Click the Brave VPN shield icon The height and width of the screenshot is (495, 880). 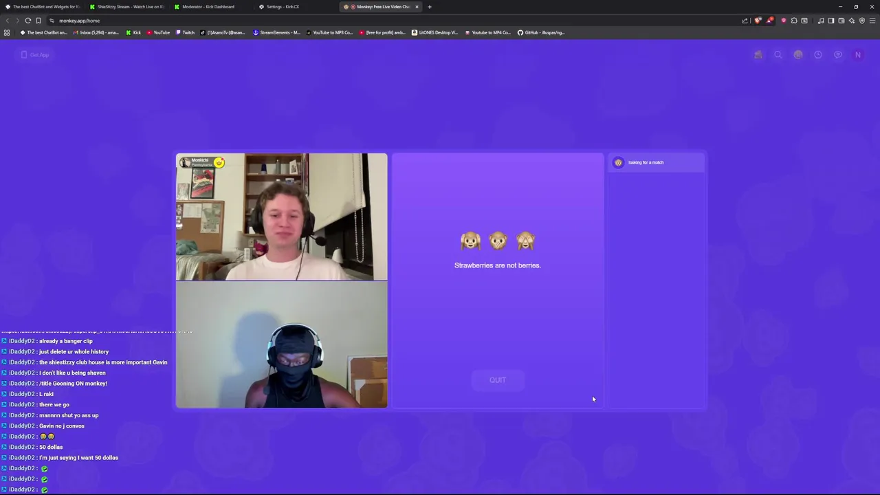[x=862, y=21]
